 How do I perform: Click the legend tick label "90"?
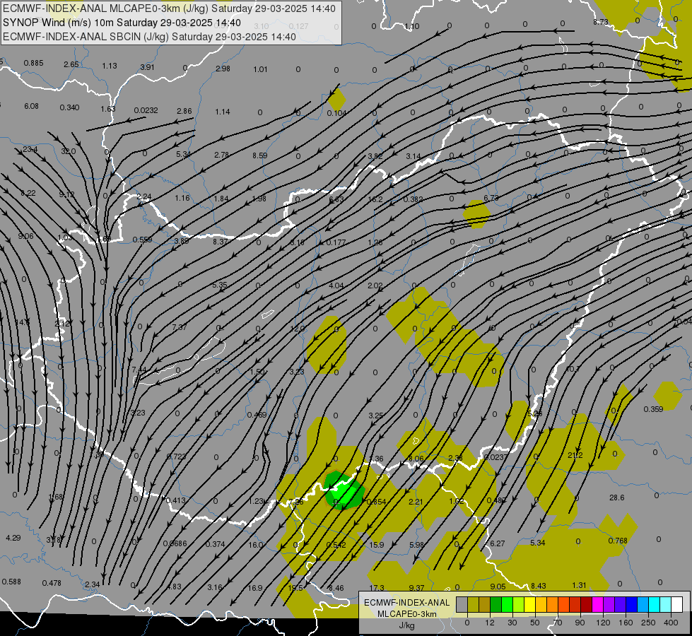pyautogui.click(x=580, y=623)
